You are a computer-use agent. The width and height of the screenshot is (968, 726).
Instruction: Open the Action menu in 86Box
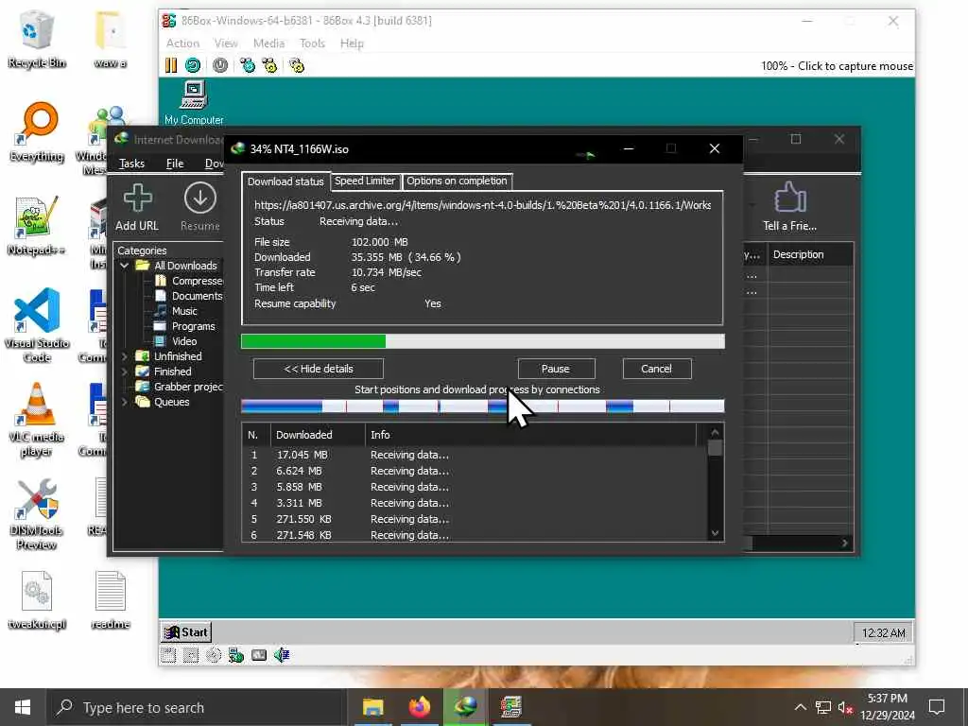[182, 43]
